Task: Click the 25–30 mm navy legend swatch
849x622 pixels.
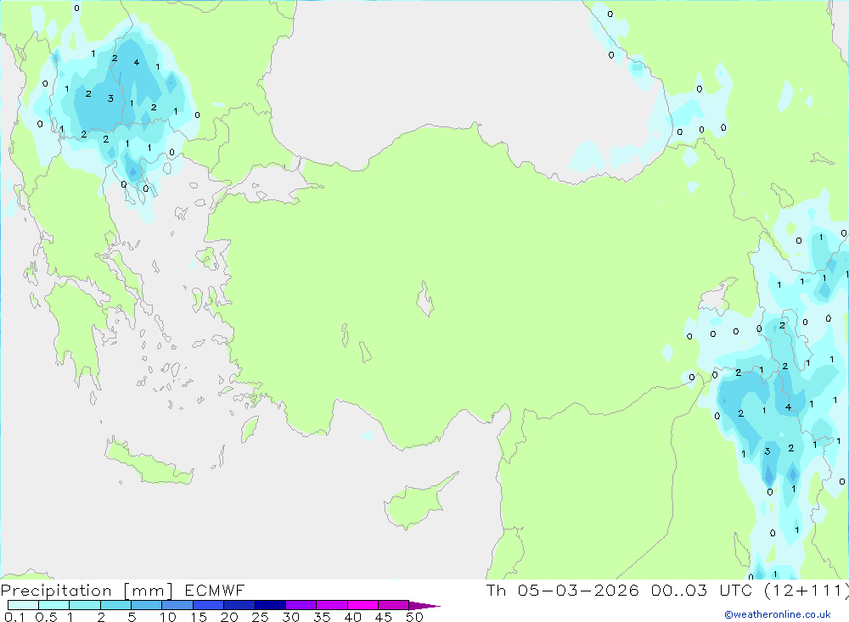Action: coord(270,605)
